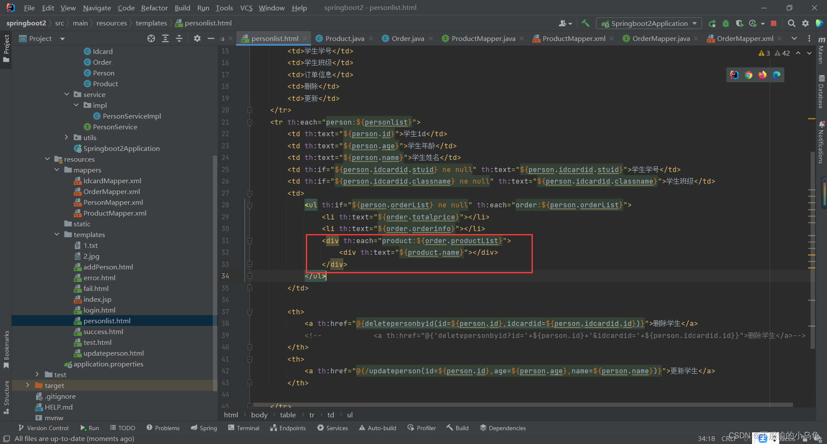
Task: Click the Build project hammer icon
Action: pyautogui.click(x=585, y=23)
